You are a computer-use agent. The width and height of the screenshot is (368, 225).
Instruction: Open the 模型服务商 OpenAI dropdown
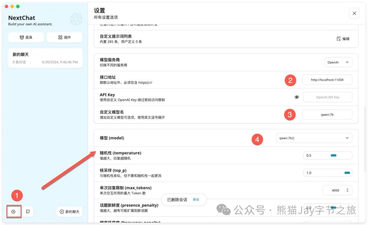tap(338, 62)
